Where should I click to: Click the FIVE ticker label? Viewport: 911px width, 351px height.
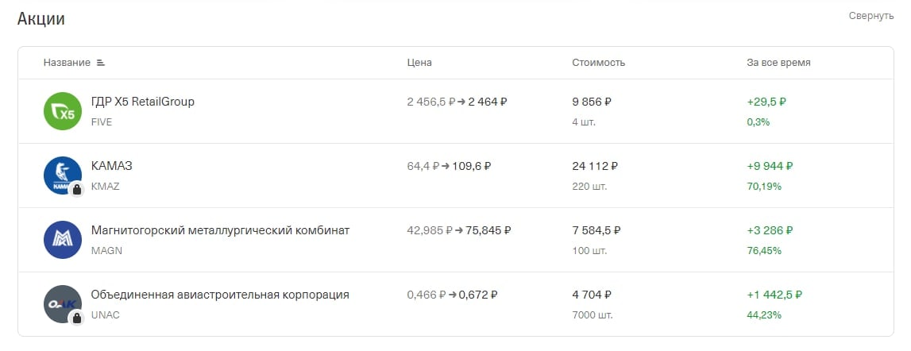click(102, 122)
